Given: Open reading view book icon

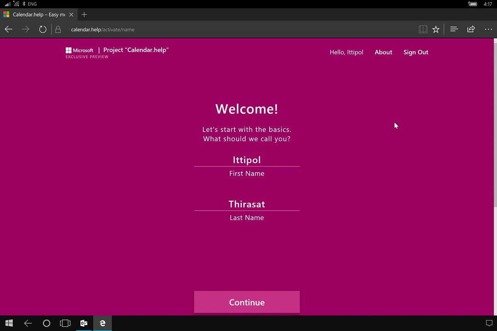Looking at the screenshot, I should point(423,29).
